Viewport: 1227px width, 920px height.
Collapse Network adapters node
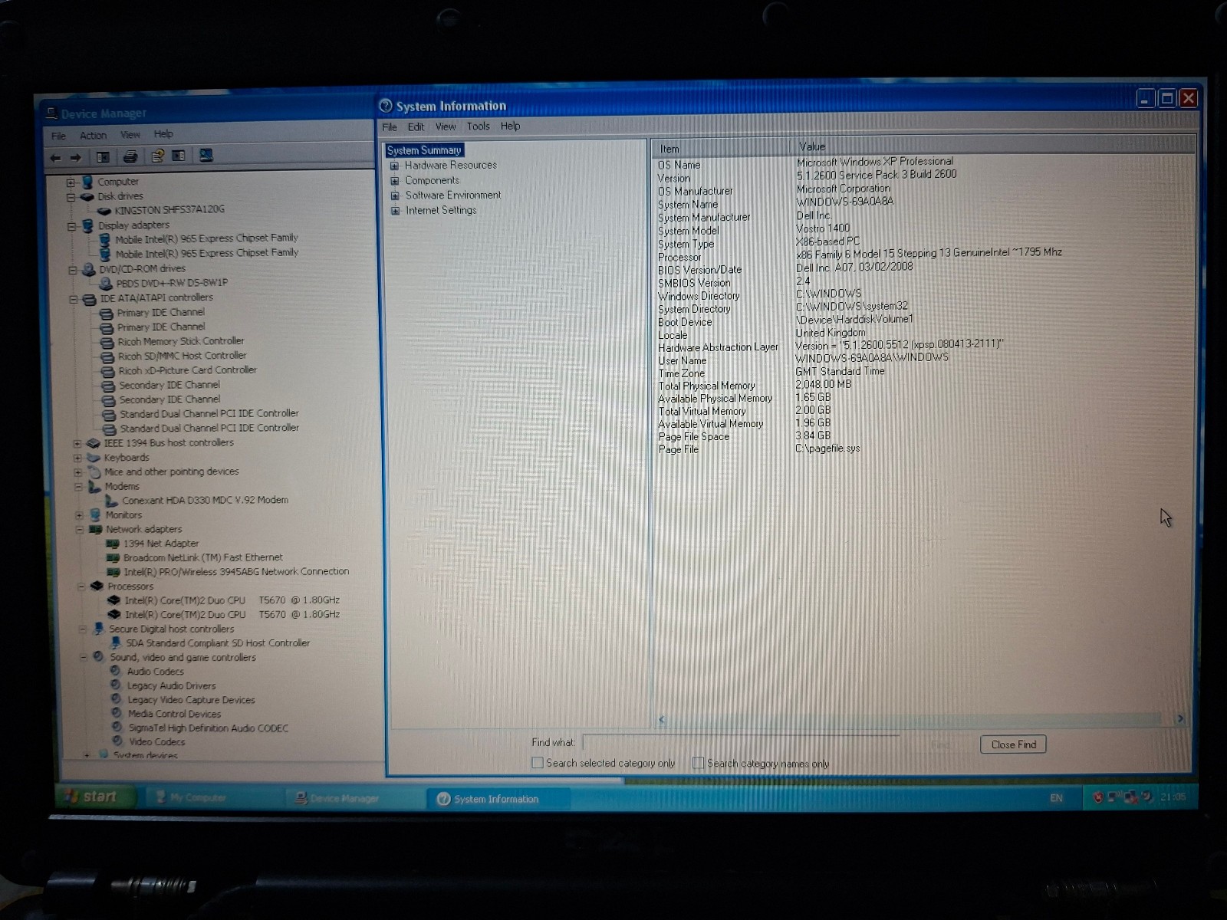pos(79,530)
